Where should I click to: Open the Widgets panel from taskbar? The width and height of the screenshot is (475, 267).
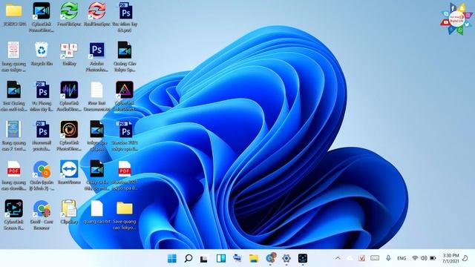click(221, 258)
